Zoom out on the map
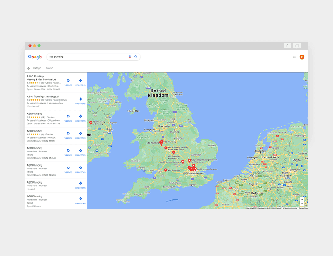 (x=302, y=204)
